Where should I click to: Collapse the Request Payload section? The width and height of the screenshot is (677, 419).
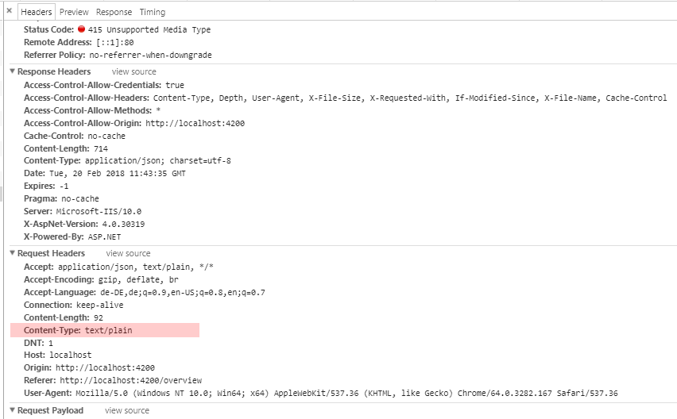[x=13, y=410]
